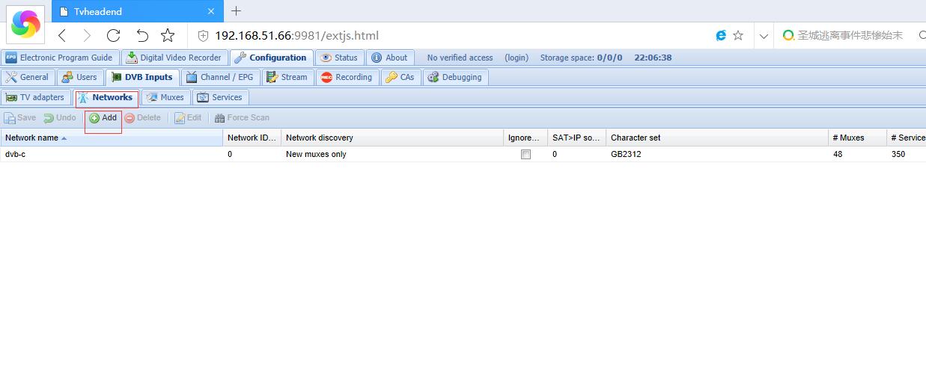Click the Storage space label
Viewport: 926px width, 382px height.
pos(581,58)
